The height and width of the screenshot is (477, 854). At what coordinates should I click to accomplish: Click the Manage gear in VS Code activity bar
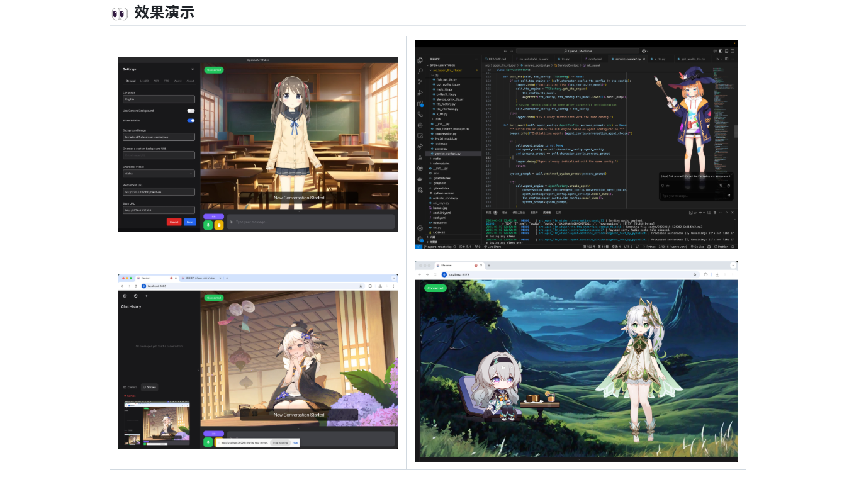click(x=420, y=239)
